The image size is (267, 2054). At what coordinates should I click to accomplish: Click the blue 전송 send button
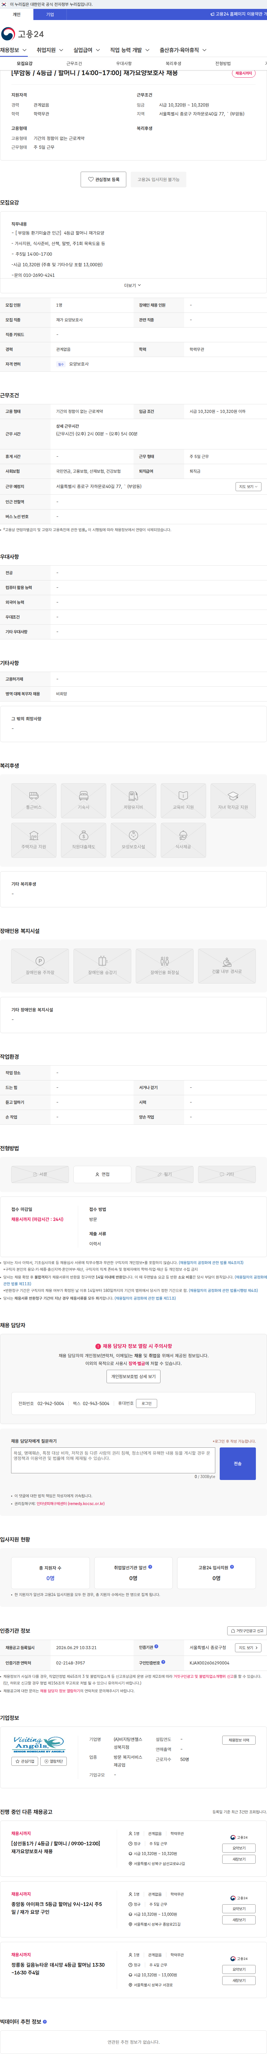point(238,1464)
